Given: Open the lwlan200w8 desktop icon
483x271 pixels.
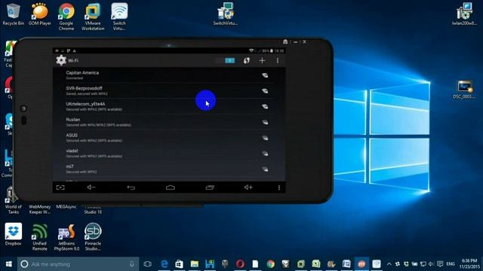Looking at the screenshot, I should coord(465,14).
